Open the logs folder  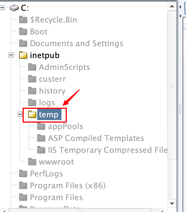tap(47, 103)
